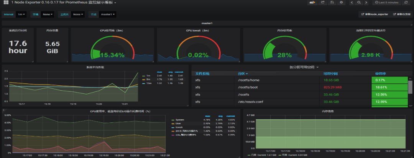
Task: Click the refresh dashboard icon
Action: [x=406, y=2]
